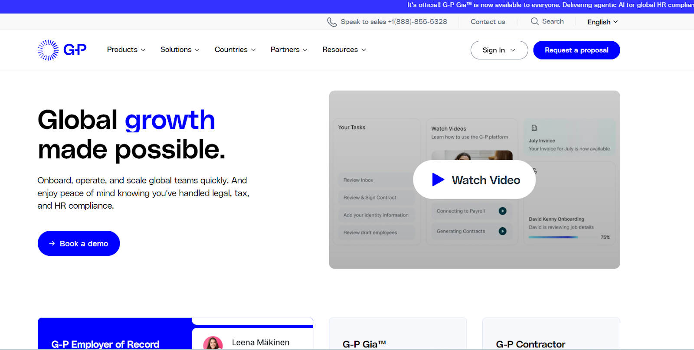The height and width of the screenshot is (350, 694).
Task: Click Add your identity information task
Action: coord(376,215)
